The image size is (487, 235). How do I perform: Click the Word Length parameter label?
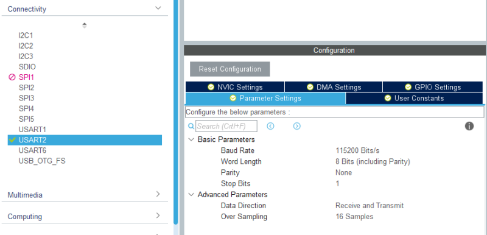point(241,161)
